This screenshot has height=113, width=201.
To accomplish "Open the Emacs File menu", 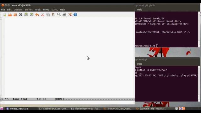I will pyautogui.click(x=3, y=10).
